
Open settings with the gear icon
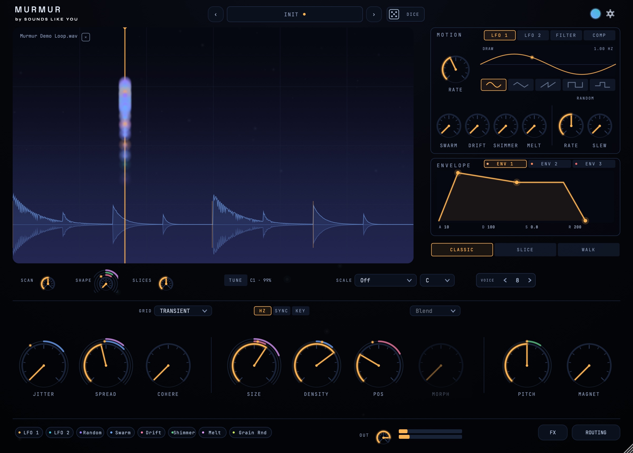610,14
